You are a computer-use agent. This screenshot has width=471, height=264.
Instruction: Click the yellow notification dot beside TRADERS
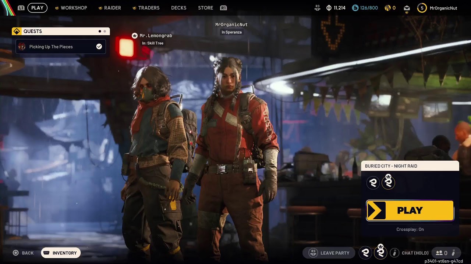click(134, 8)
